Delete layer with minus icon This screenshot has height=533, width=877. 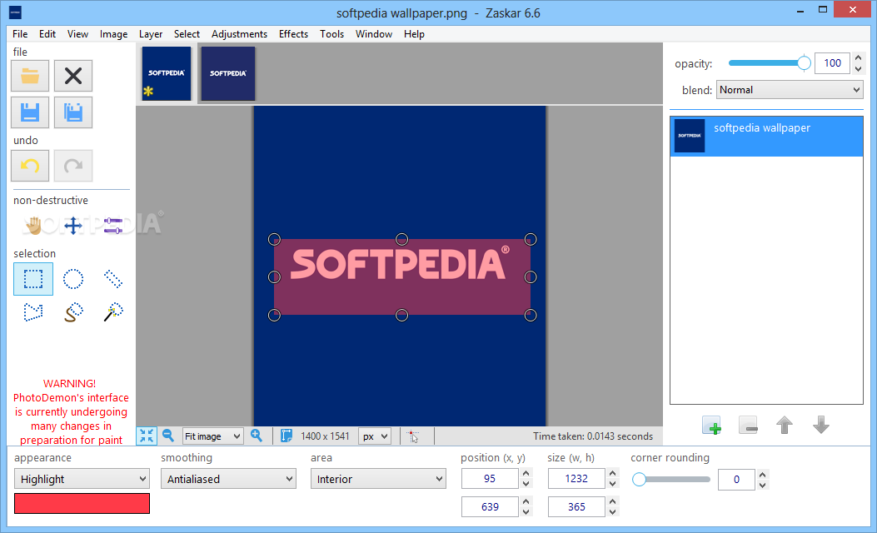click(748, 425)
